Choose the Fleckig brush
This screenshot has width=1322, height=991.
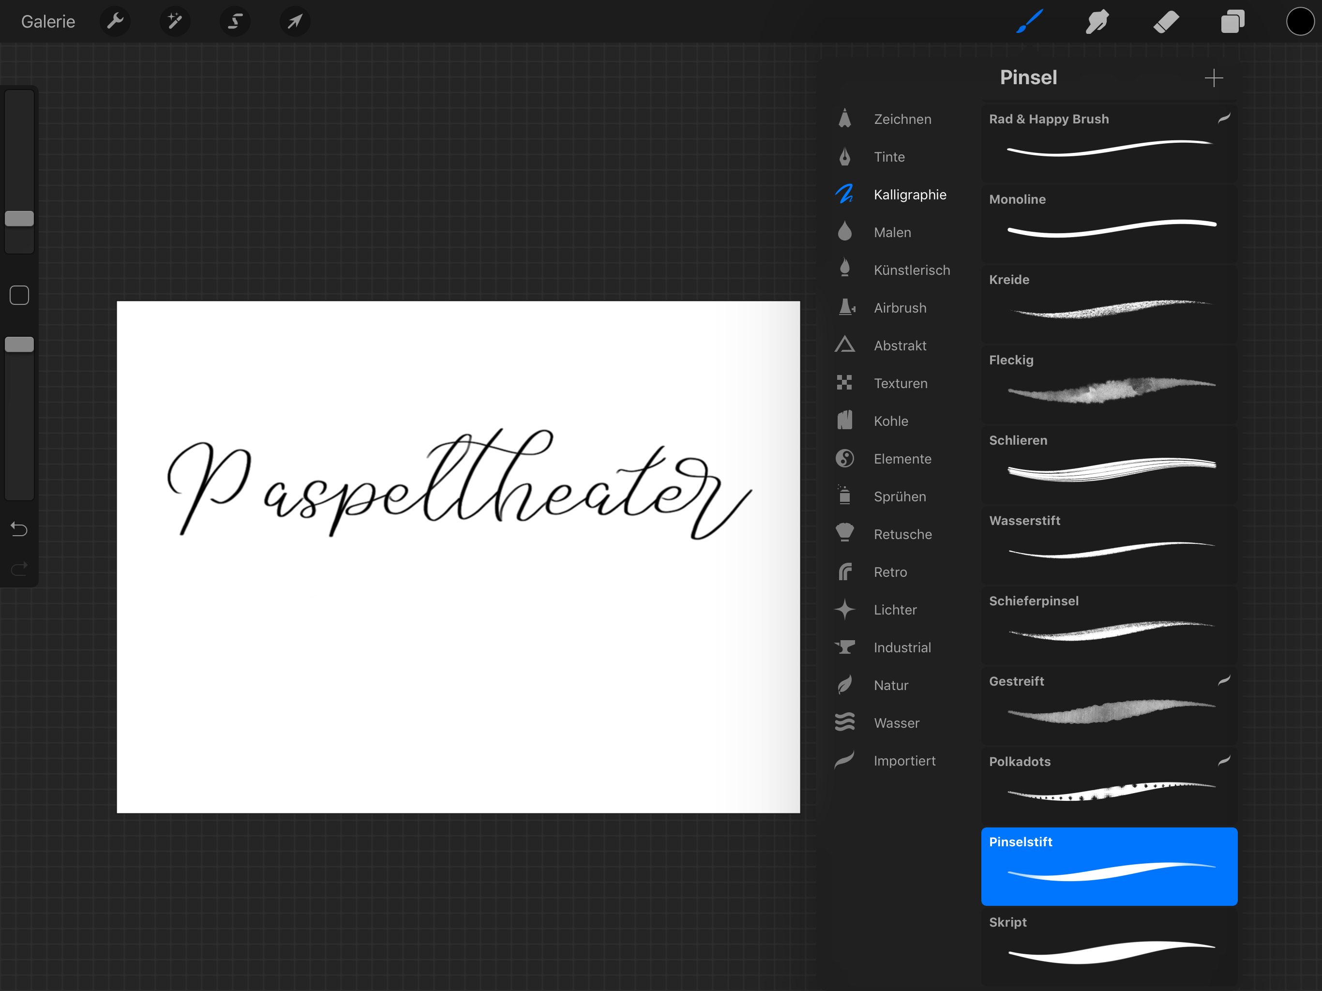(x=1109, y=384)
